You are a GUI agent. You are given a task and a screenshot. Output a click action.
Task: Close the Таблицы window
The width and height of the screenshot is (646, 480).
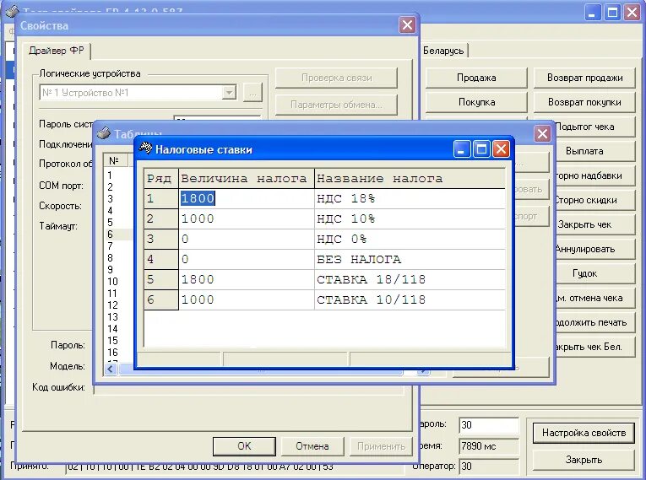[542, 133]
